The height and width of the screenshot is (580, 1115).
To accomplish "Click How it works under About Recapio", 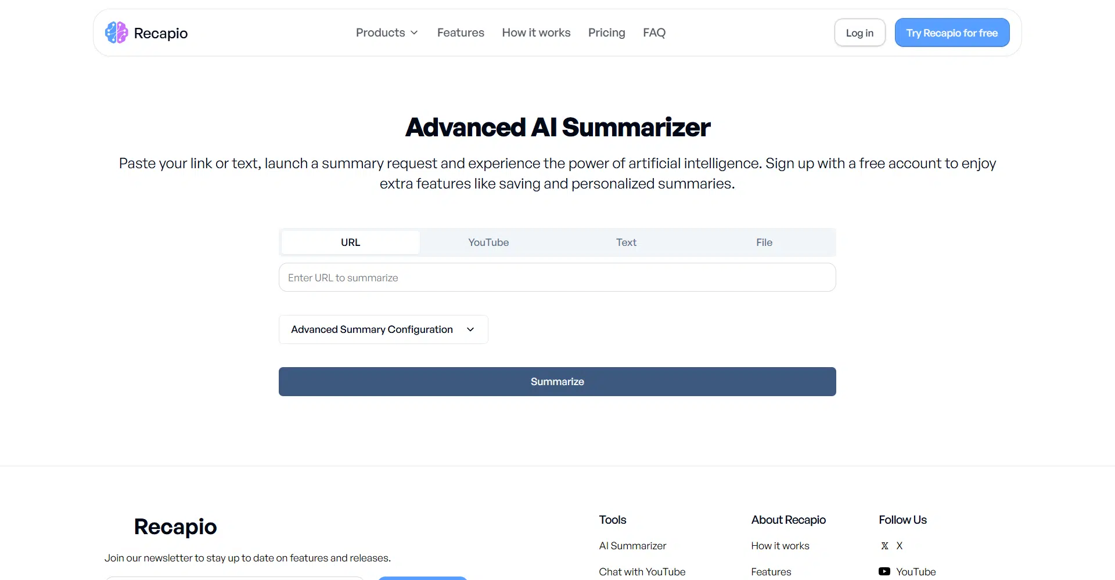I will 780,546.
